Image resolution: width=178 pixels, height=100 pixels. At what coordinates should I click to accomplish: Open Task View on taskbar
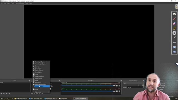[x=12, y=99]
